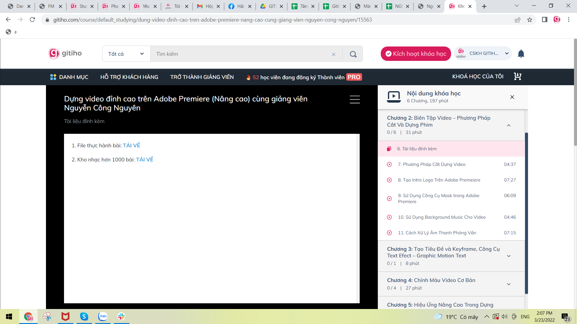Select lesson 6 Tài liệu đính kèm
577x324 pixels.
pyautogui.click(x=451, y=149)
